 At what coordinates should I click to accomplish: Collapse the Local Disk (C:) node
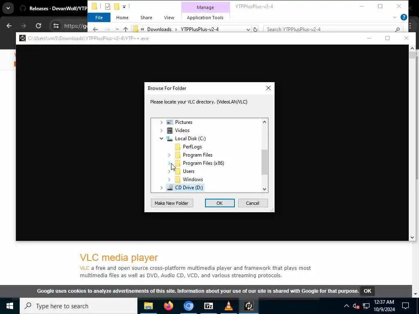[161, 139]
